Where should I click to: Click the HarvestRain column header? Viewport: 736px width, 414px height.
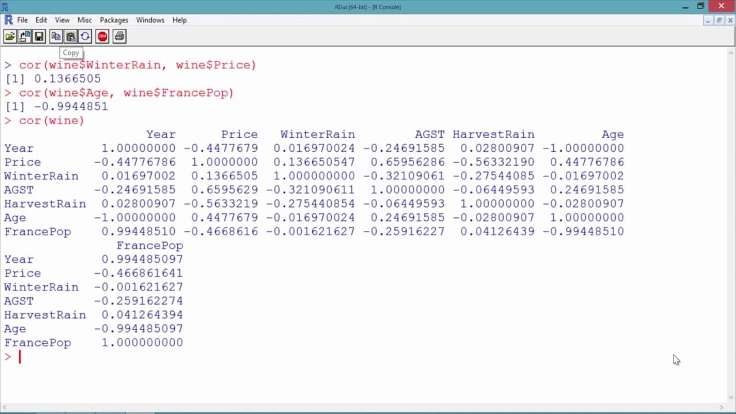(493, 135)
